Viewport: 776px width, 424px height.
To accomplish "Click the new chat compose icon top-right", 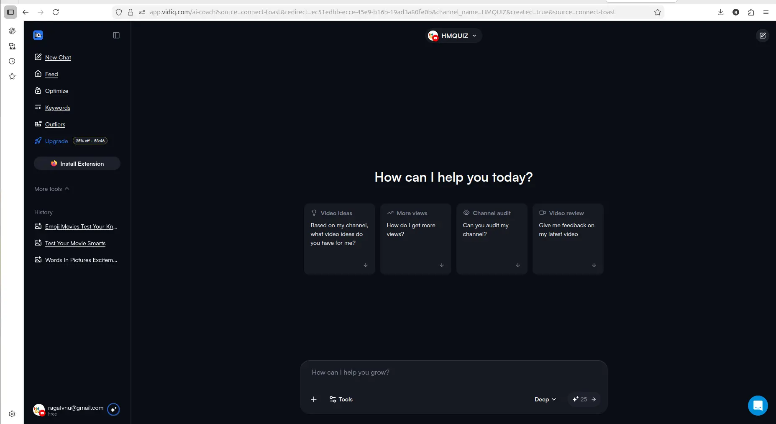I will [763, 36].
